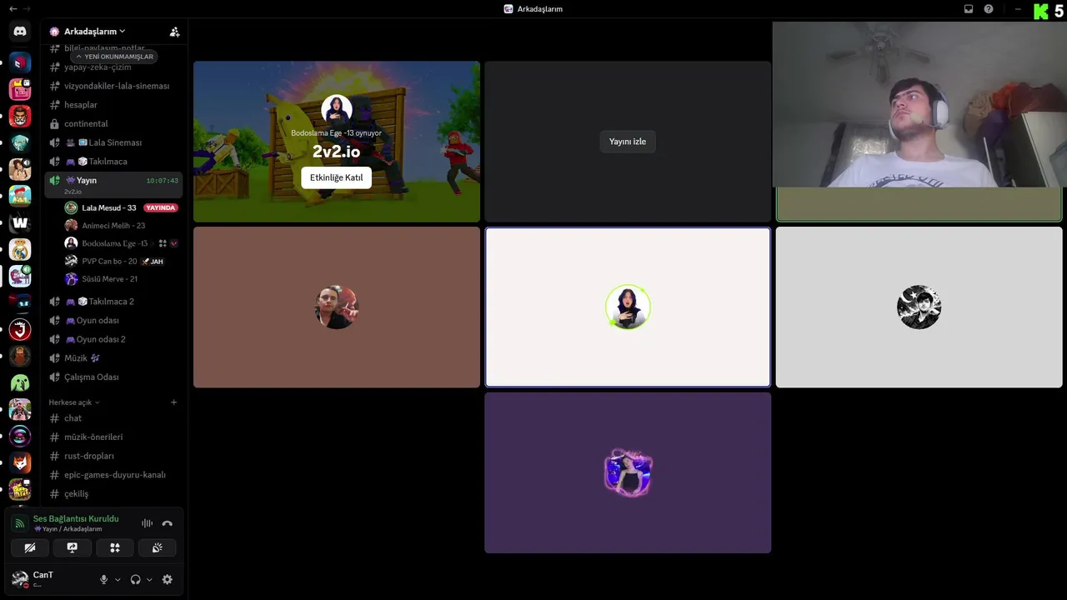Open the soundboard in voice panel
Screen dimensions: 1067x600
click(x=158, y=547)
